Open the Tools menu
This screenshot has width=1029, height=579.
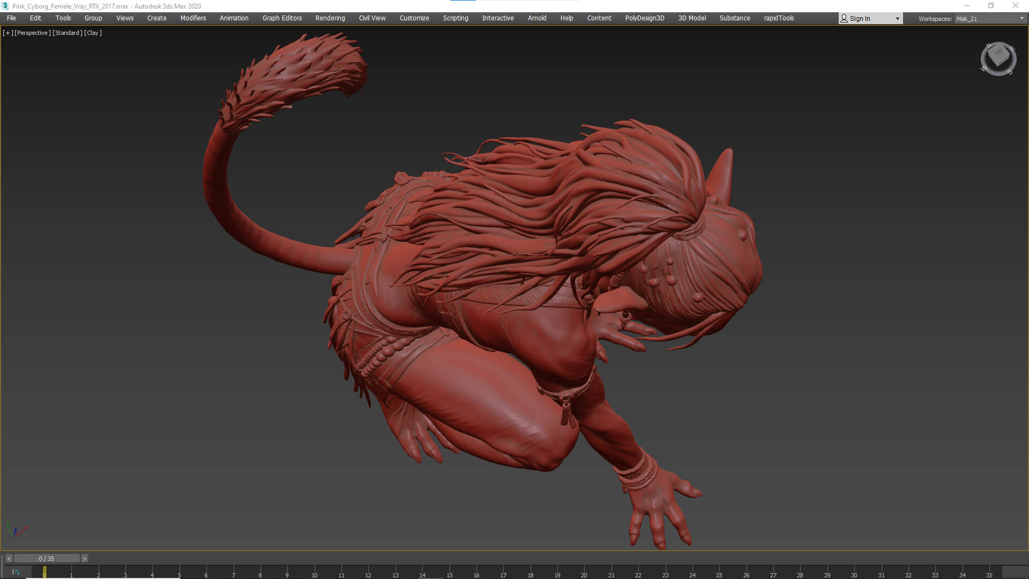(63, 18)
